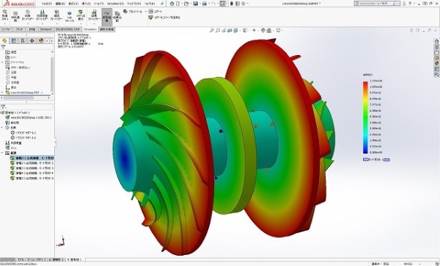Toggle the selection cursor tool button
This screenshot has height=266, width=440.
point(222,4)
